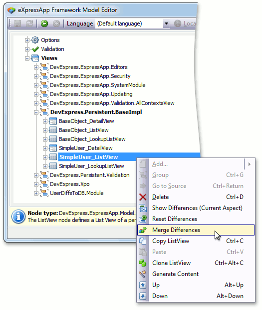The image size is (262, 310).
Task: Click the Copy ListView pages icon
Action: tap(143, 241)
